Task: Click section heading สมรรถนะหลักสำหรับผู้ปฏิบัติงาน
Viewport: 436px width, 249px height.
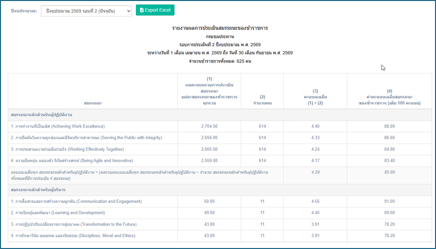Action: tap(42, 115)
